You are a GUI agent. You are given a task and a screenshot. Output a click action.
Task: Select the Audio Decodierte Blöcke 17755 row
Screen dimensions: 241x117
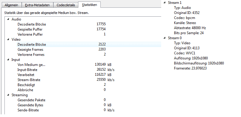pyautogui.click(x=89, y=24)
